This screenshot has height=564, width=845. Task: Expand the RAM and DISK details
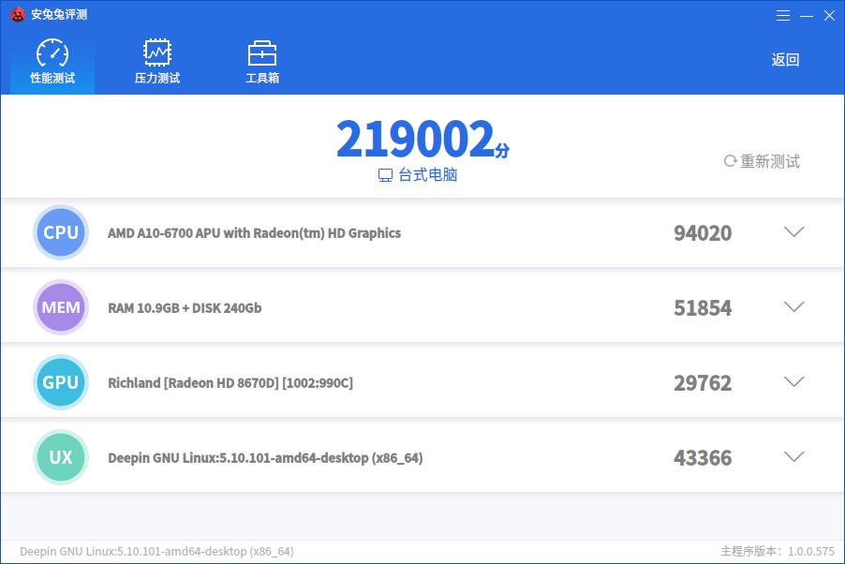[794, 306]
